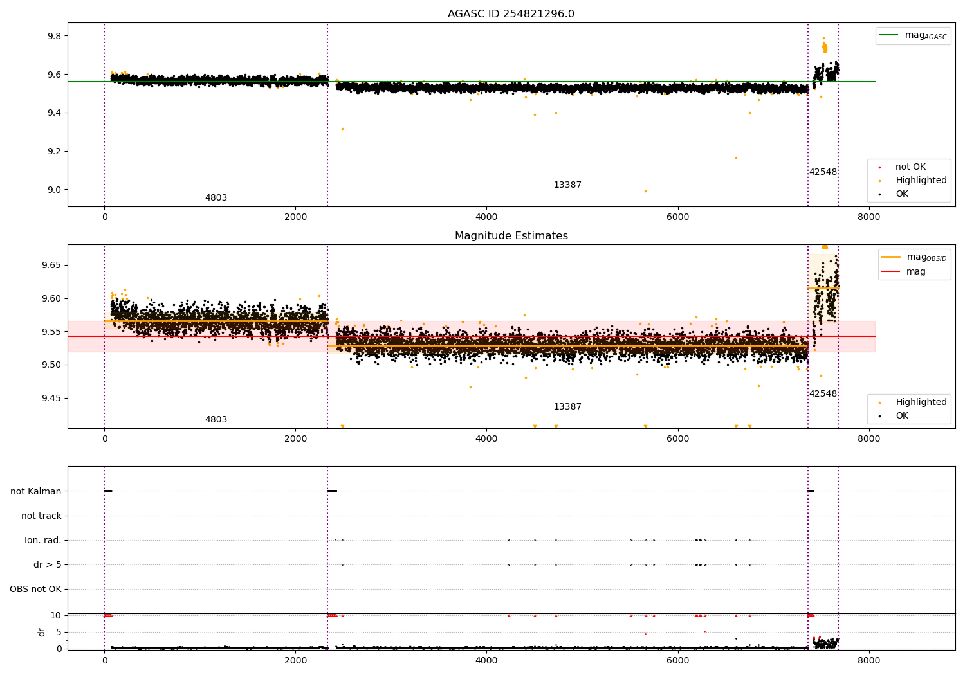
Task: Click the "8000" x-tick under the bottom plot
Action: point(869,661)
